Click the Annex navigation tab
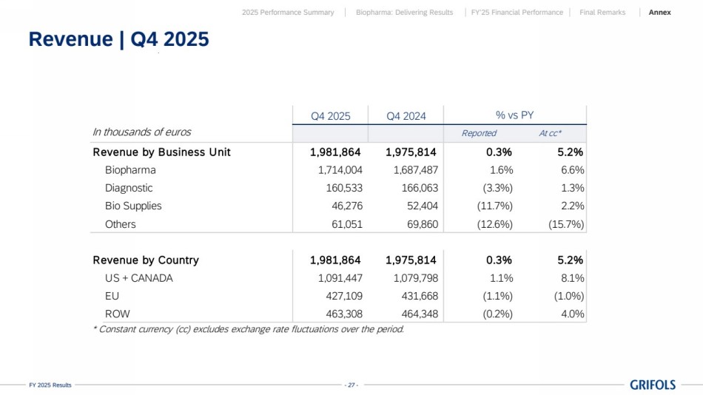This screenshot has width=703, height=395. (659, 13)
